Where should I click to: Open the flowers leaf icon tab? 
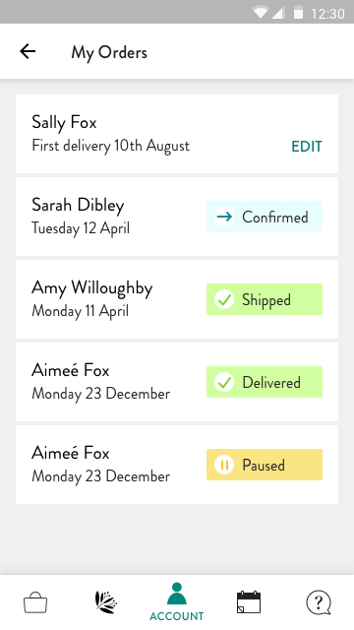106,602
